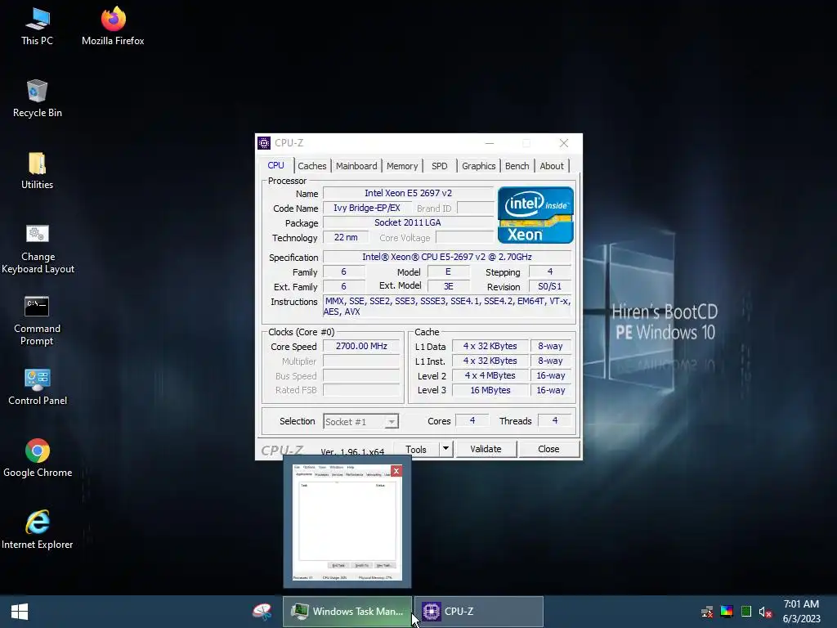Click the pinned tool icon beside Task Manager

262,612
